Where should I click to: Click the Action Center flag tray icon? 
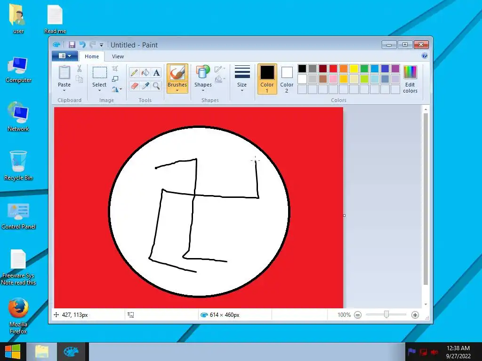click(x=412, y=352)
